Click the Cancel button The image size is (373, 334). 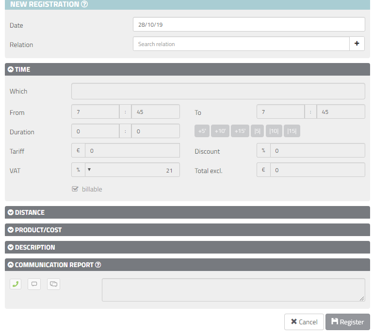[304, 322]
